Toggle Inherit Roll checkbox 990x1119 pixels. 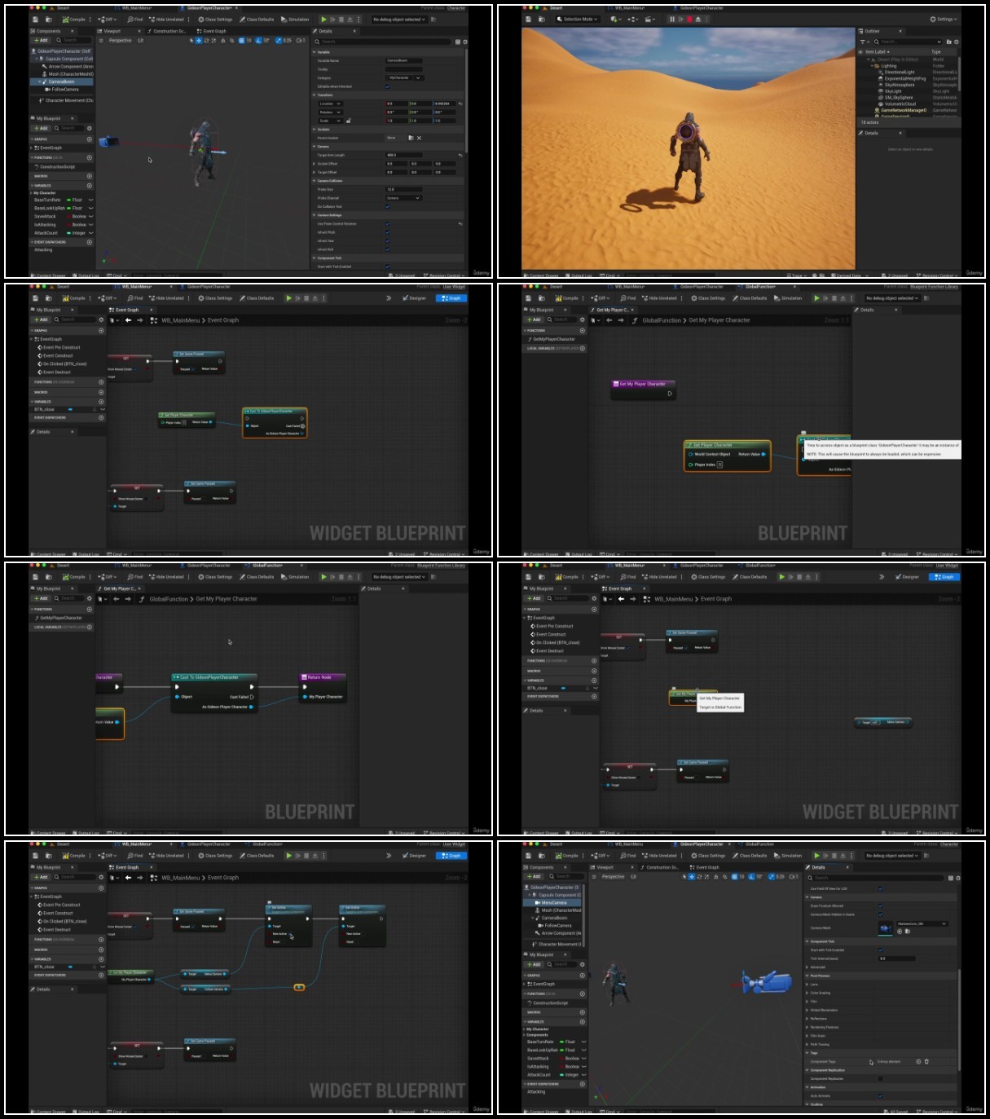point(388,249)
